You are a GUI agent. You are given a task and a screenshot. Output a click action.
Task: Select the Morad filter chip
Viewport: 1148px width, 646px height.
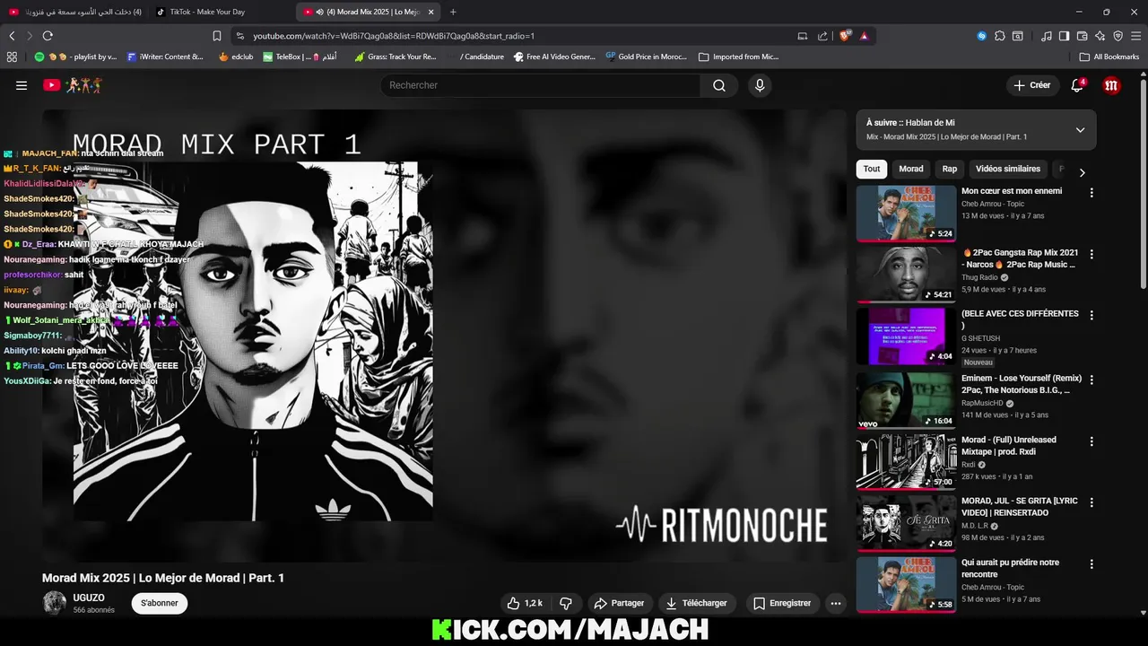coord(911,169)
